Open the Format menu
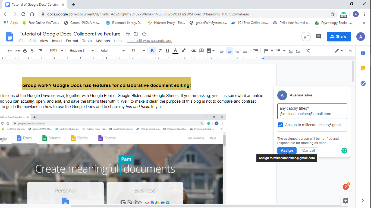 point(72,41)
